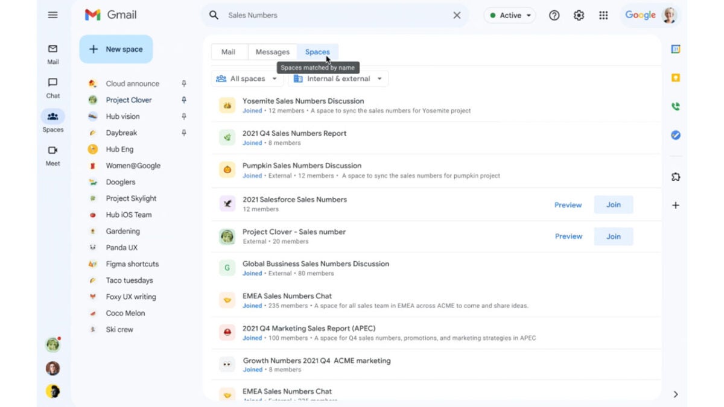Open the green phone side panel icon
Screen dimensions: 724x407
point(676,107)
